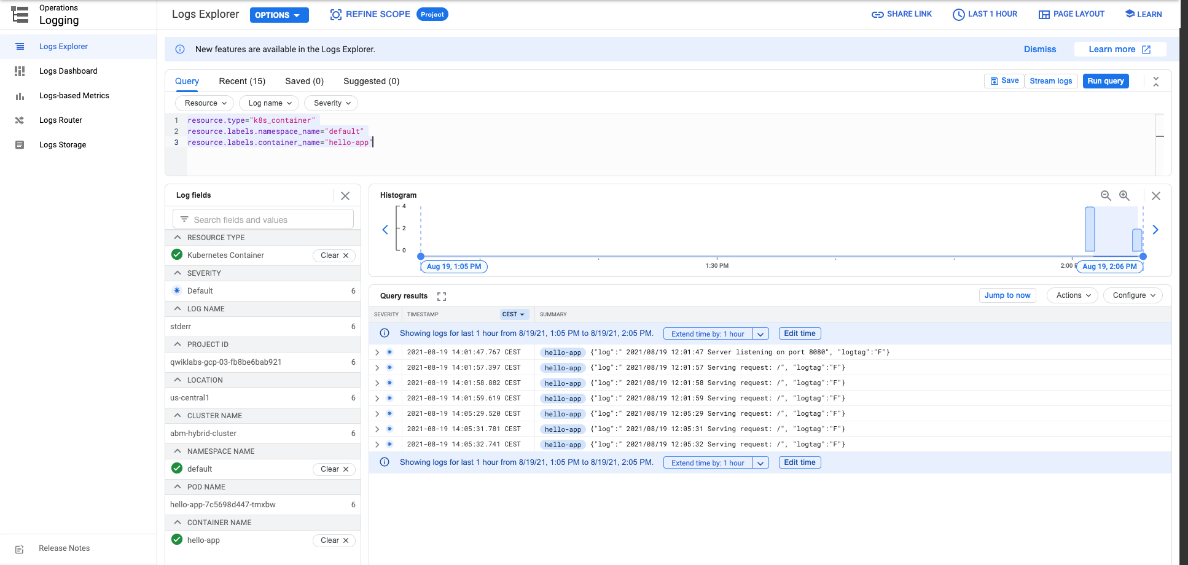Viewport: 1188px width, 565px height.
Task: Clear the Kubernetes Container filter
Action: pos(334,255)
